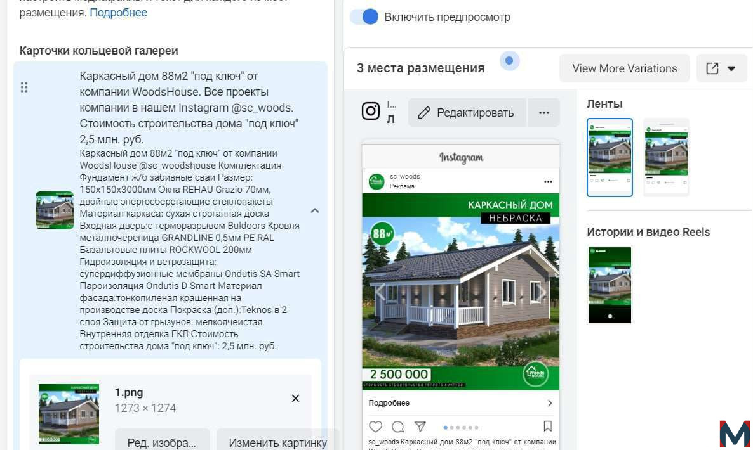This screenshot has height=450, width=753.
Task: Click the next-slide arrow on the carousel
Action: tap(542, 292)
